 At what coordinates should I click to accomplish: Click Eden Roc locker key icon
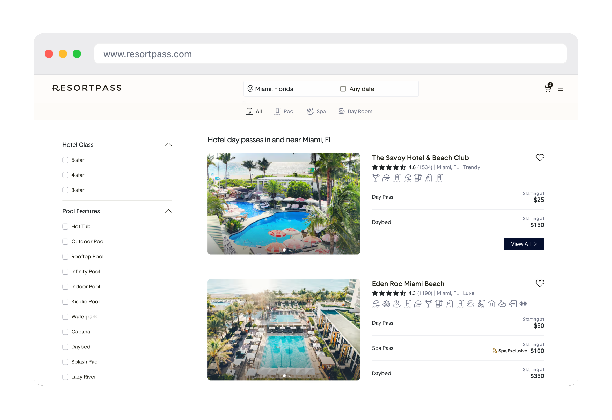coord(513,304)
